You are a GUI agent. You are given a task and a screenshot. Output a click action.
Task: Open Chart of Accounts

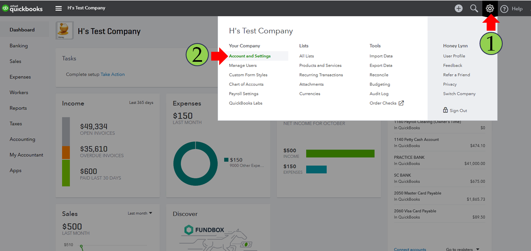coord(246,84)
